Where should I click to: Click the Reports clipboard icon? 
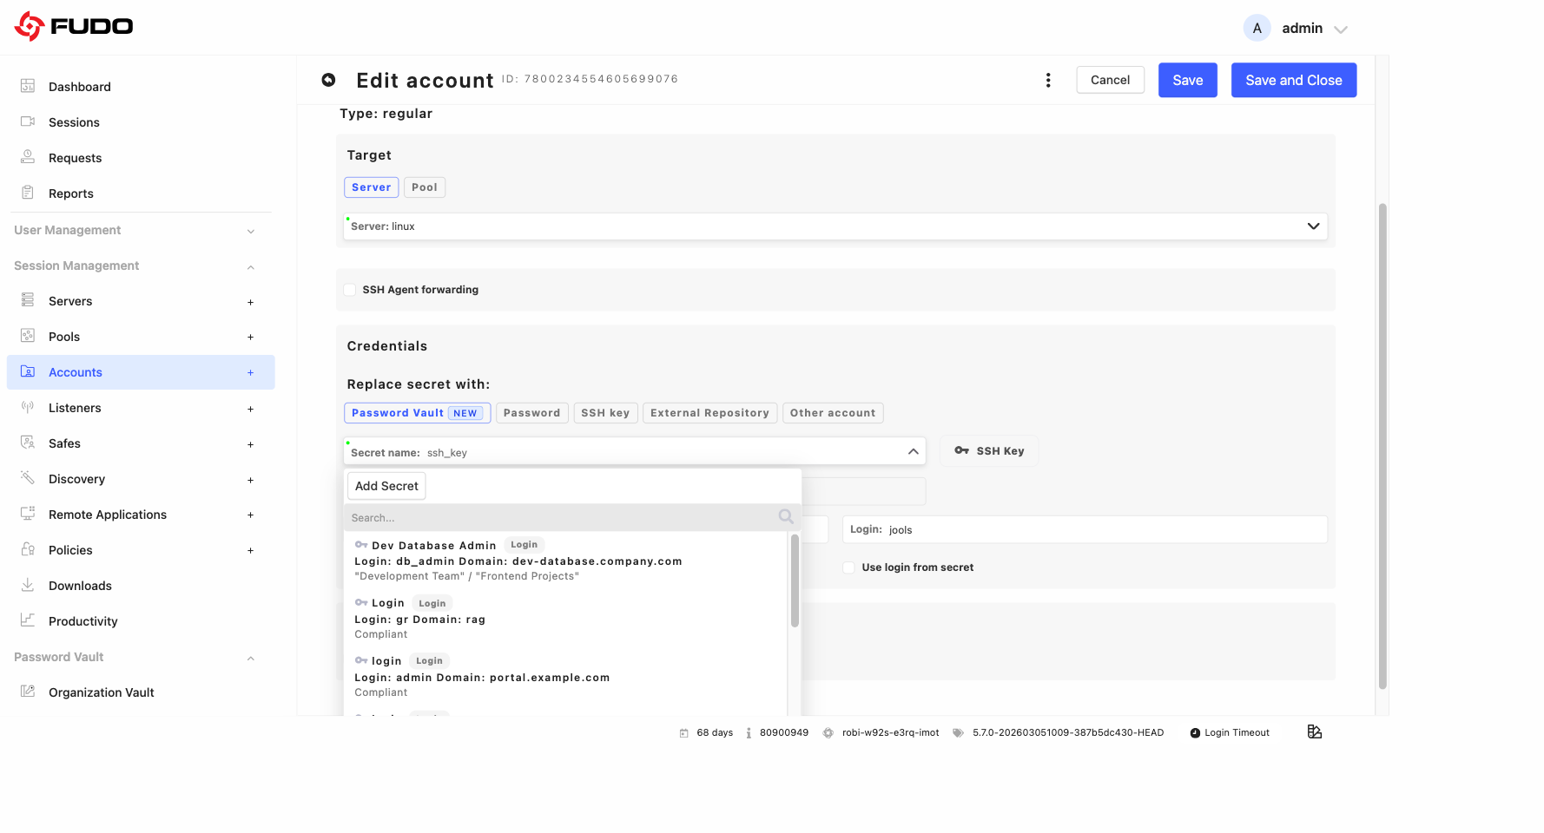coord(28,193)
